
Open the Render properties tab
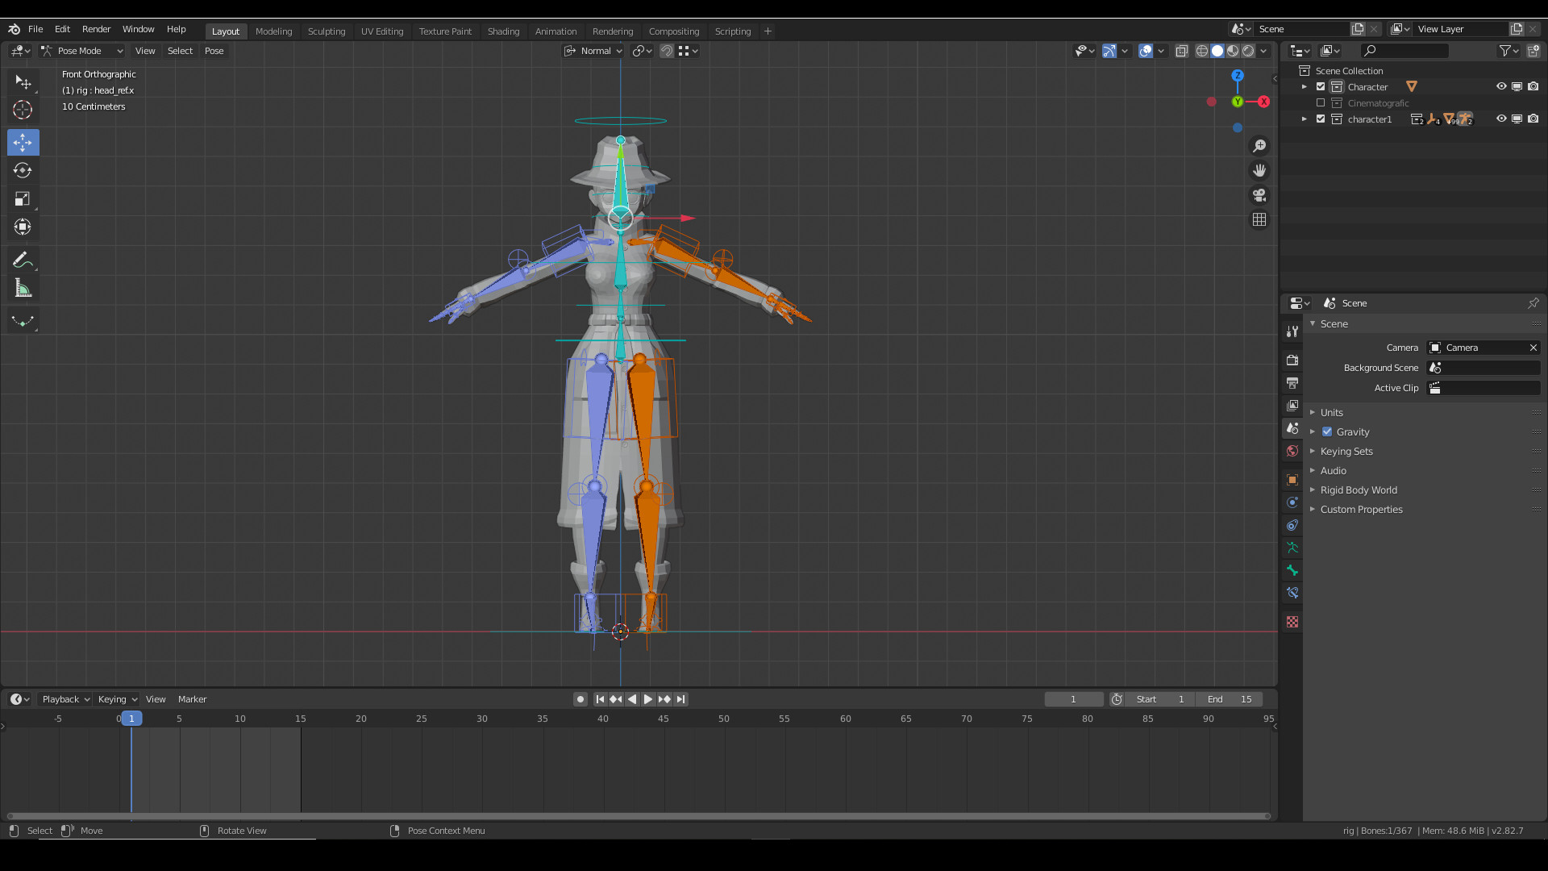(1292, 360)
